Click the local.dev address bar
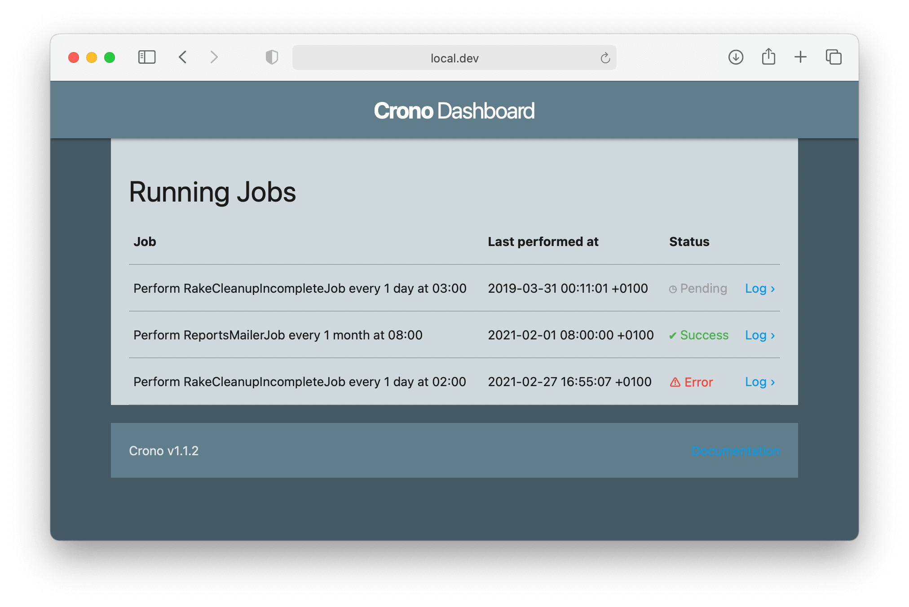Screen dimensions: 909x607 tap(454, 58)
